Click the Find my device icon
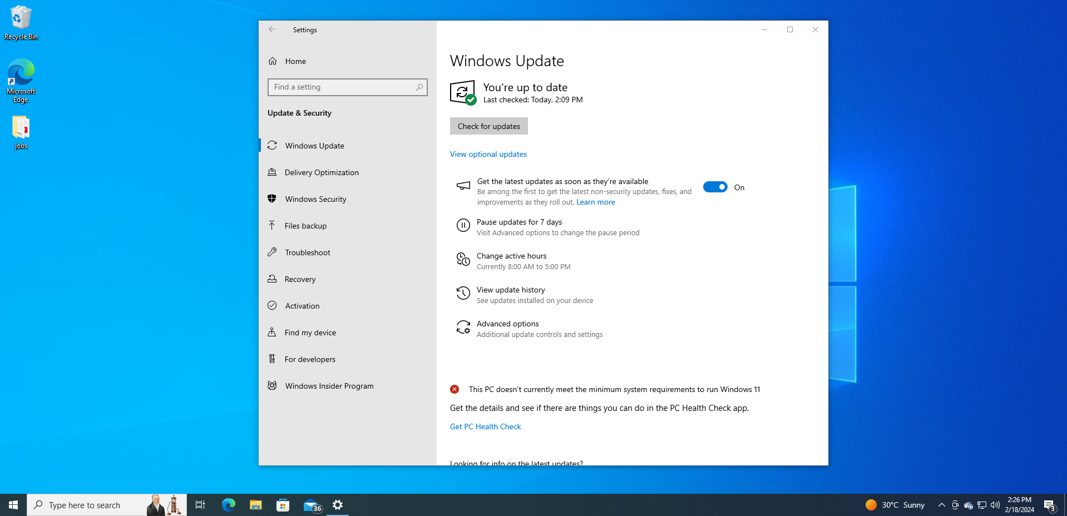Image resolution: width=1067 pixels, height=516 pixels. (x=272, y=332)
